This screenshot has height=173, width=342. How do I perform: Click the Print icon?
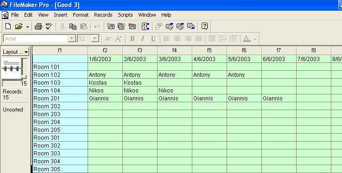tap(38, 26)
